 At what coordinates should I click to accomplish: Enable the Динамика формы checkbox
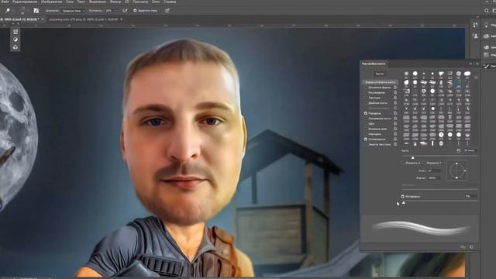point(366,88)
